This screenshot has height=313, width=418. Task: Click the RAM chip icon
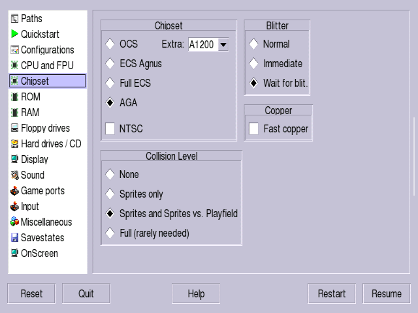(x=14, y=112)
